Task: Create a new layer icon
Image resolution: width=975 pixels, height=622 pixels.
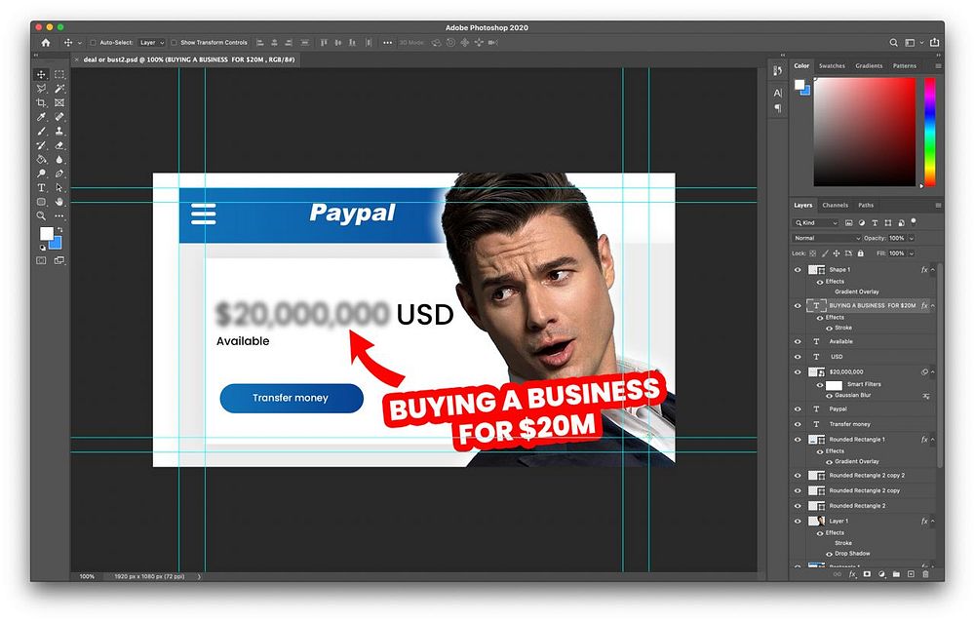Action: (911, 574)
